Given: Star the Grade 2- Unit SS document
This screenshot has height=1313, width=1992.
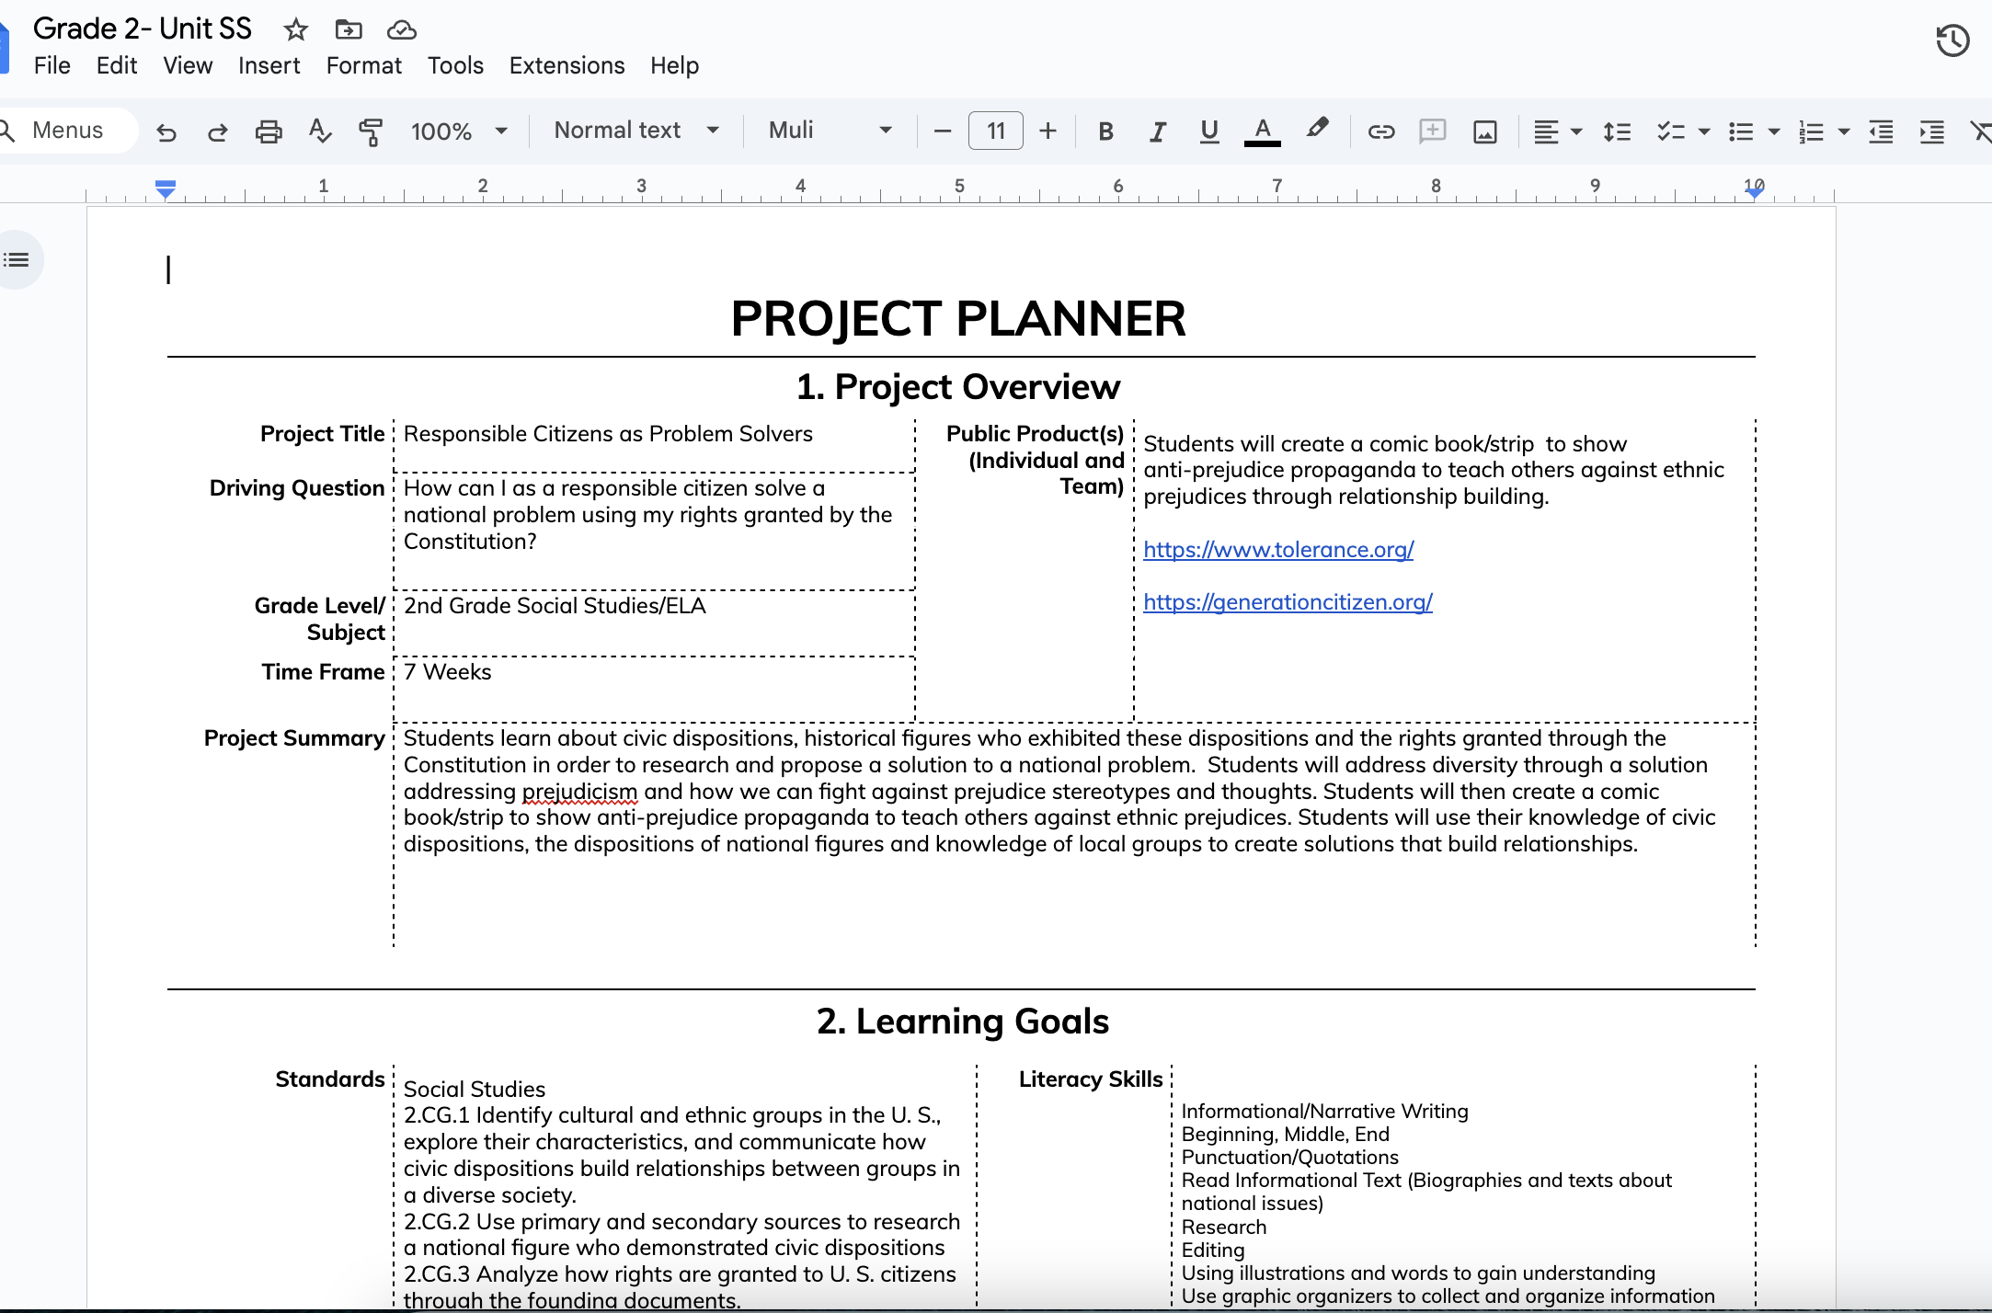Looking at the screenshot, I should [x=295, y=29].
